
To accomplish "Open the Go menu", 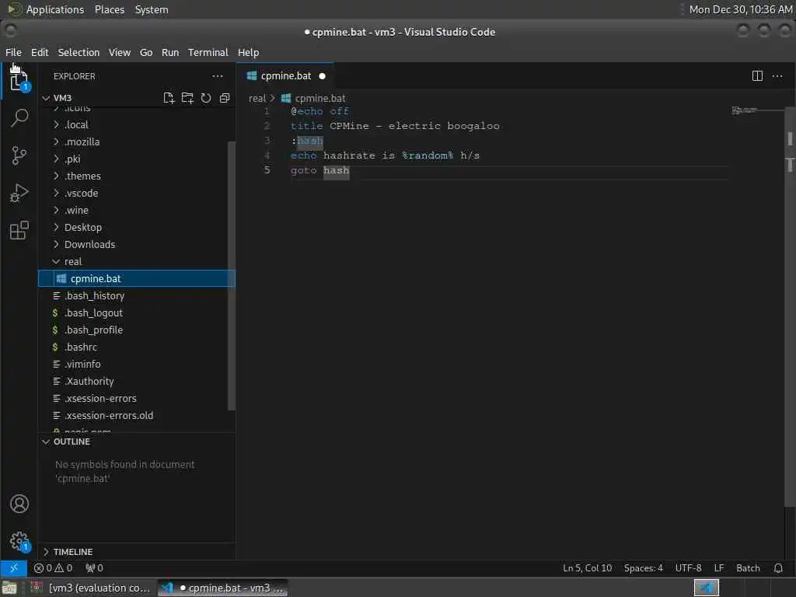I will 146,52.
